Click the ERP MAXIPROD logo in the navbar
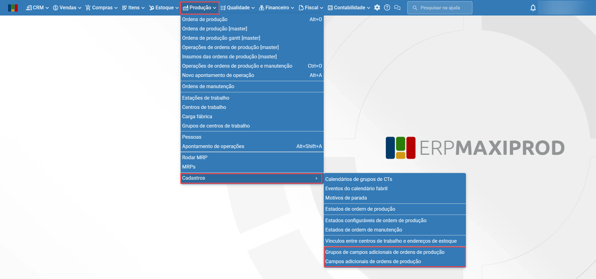 point(13,8)
